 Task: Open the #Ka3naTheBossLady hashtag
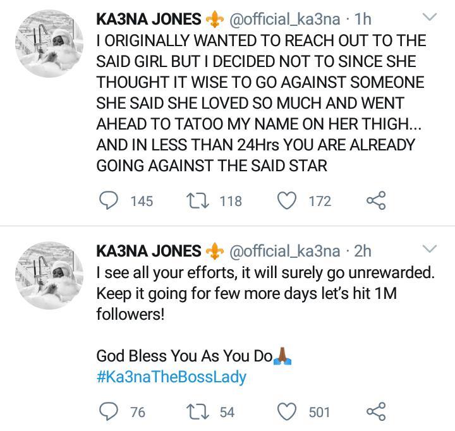point(171,378)
